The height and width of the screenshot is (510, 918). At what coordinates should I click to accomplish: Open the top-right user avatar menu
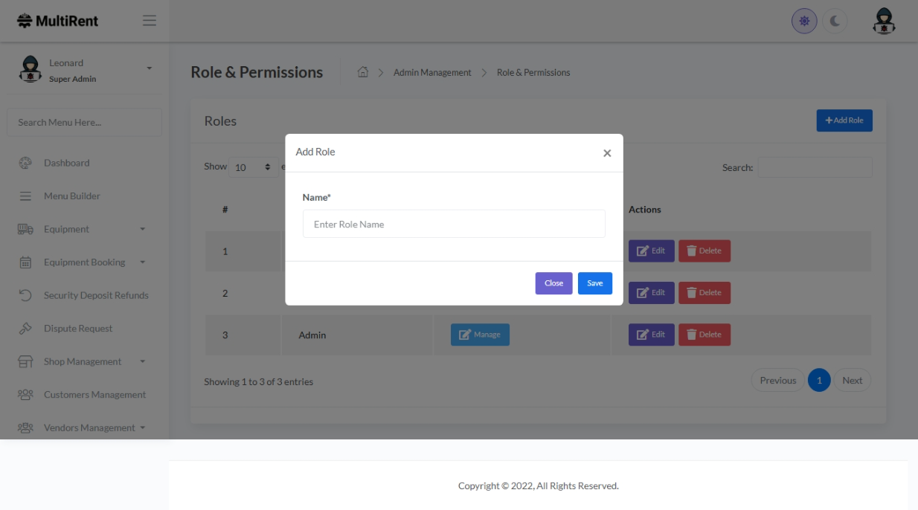[x=884, y=22]
